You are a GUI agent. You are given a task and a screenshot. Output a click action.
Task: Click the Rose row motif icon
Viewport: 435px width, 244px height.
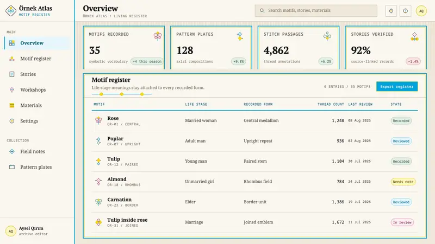(98, 120)
